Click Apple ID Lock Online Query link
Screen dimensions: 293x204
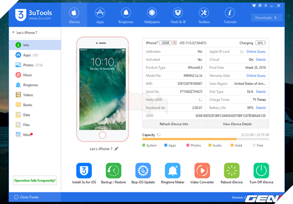(x=256, y=52)
